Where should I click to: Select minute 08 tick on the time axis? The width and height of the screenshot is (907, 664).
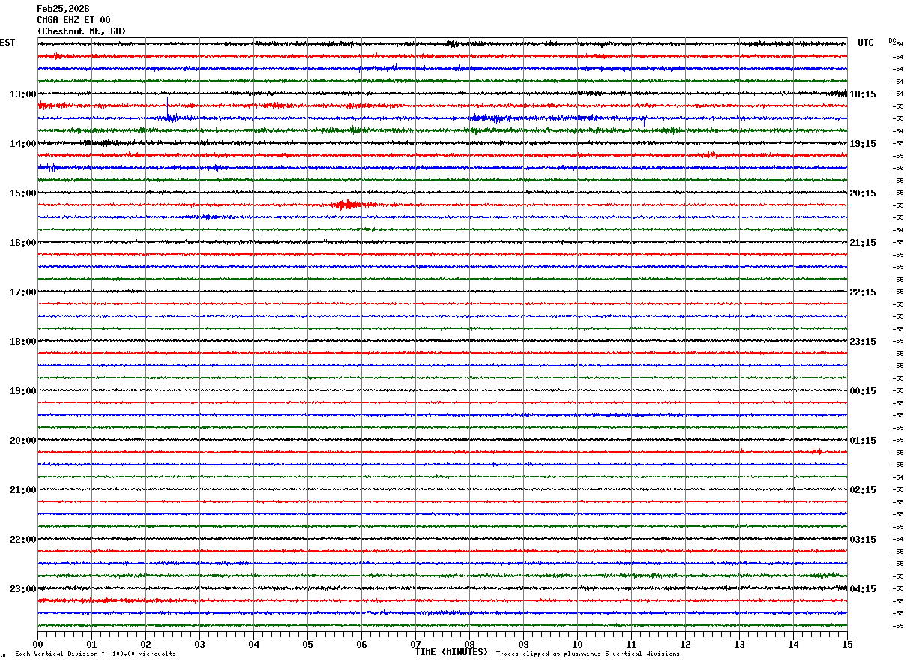coord(469,644)
